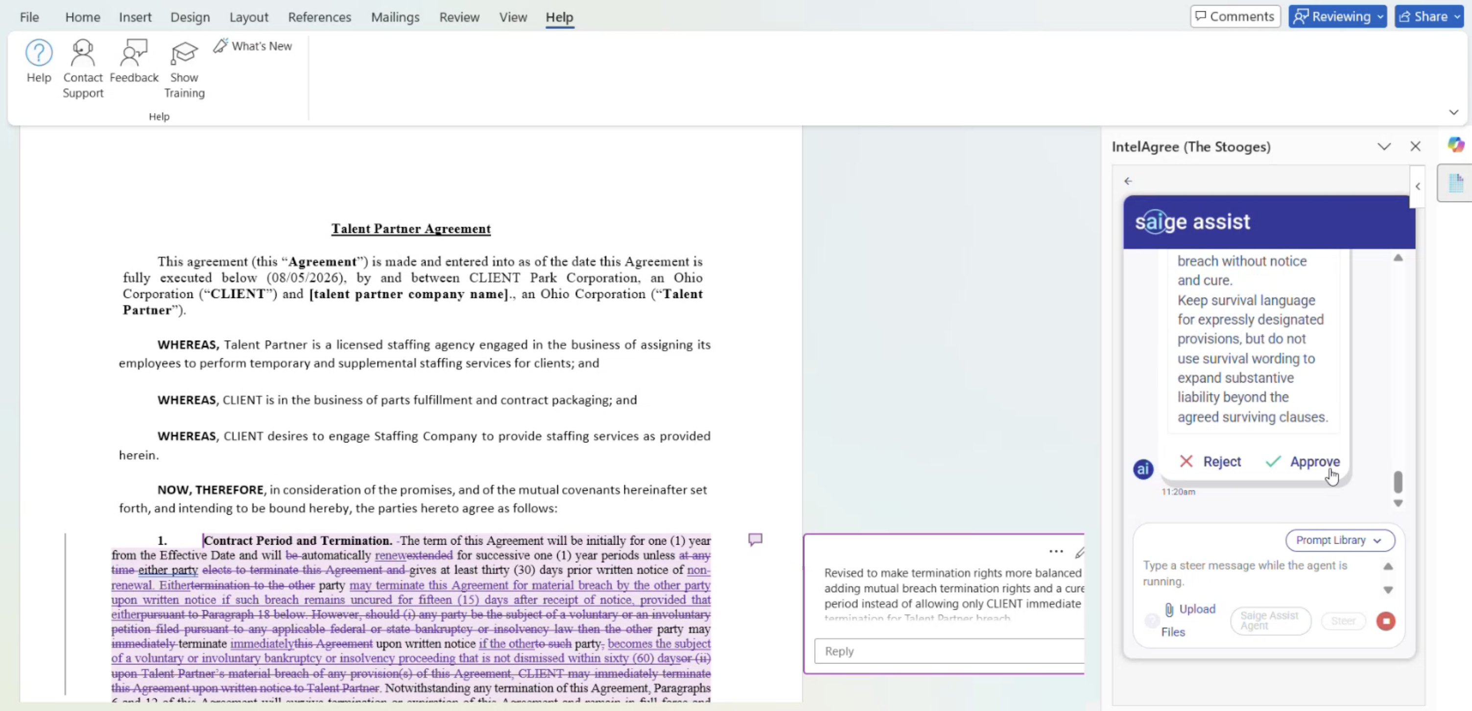Click the comment balloon beside paragraph 1

coord(755,540)
